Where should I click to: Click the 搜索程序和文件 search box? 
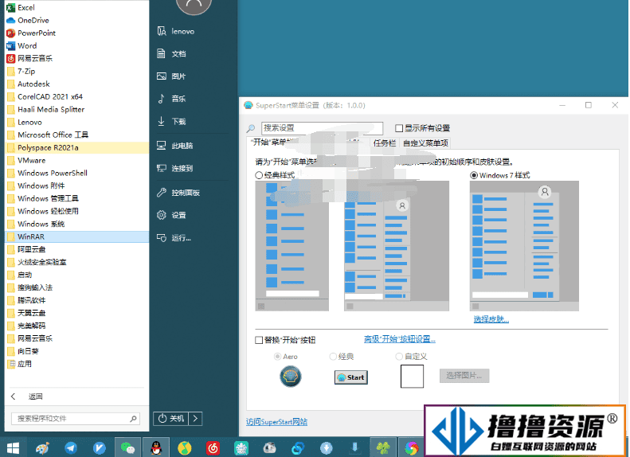click(76, 419)
